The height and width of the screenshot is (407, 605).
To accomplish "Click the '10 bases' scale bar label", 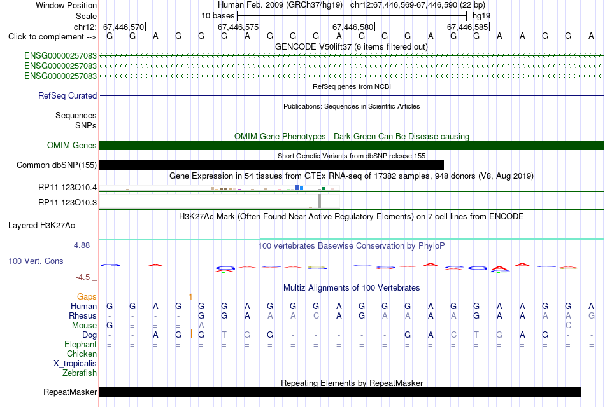I will pyautogui.click(x=218, y=16).
